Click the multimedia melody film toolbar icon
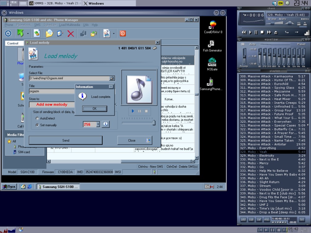Screen dimensions: 311x233 click(107, 33)
